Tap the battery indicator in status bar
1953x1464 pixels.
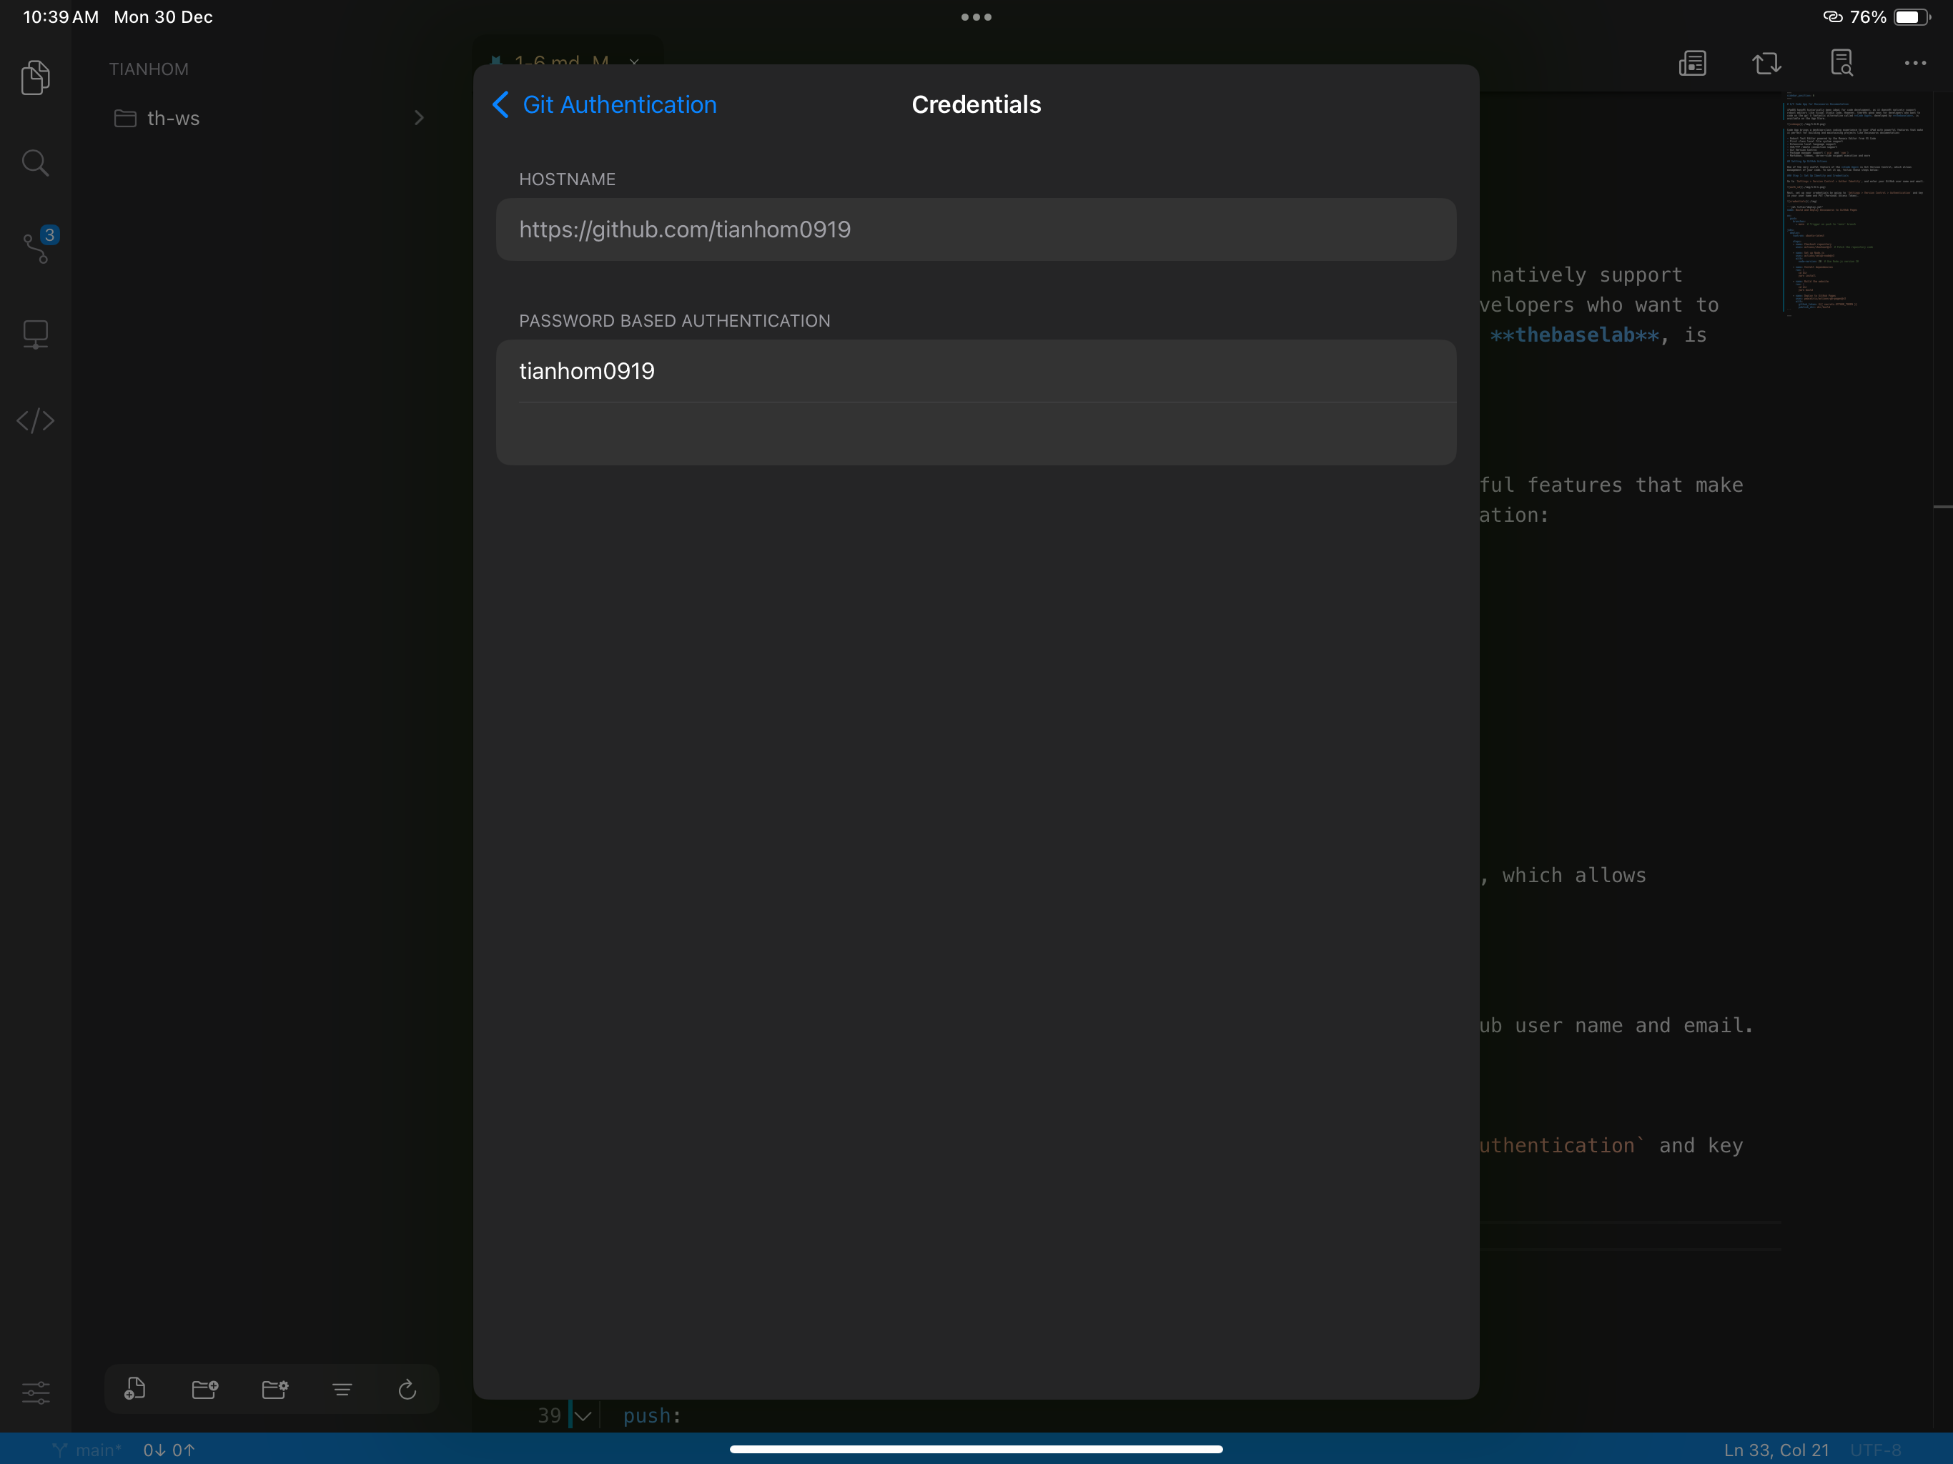click(1912, 16)
